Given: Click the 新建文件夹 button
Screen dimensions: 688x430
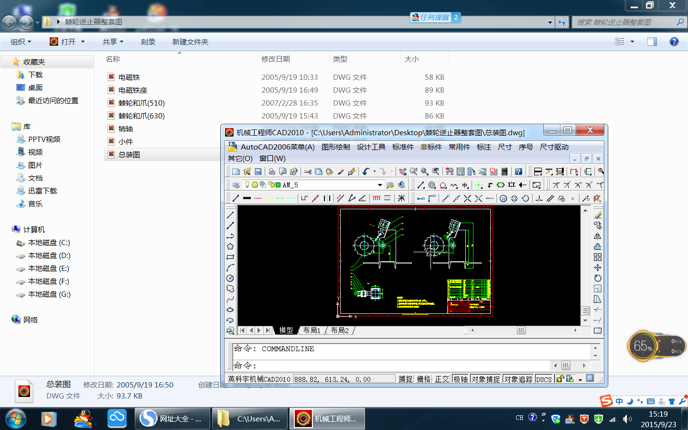Looking at the screenshot, I should pos(190,42).
